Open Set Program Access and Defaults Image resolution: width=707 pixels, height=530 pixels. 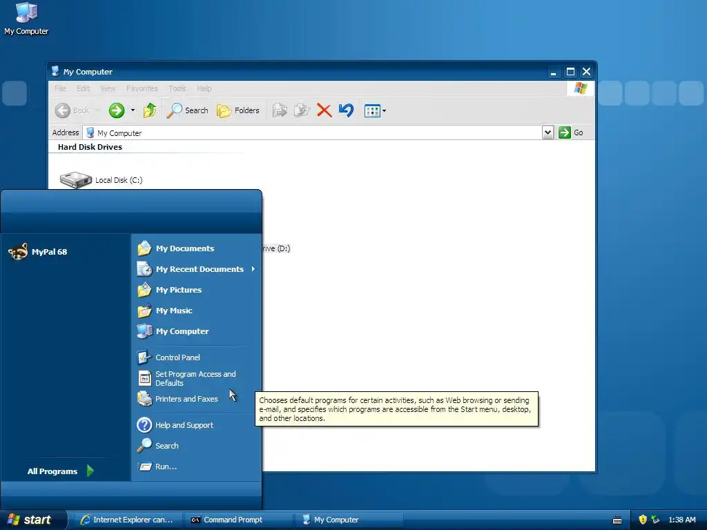[195, 379]
